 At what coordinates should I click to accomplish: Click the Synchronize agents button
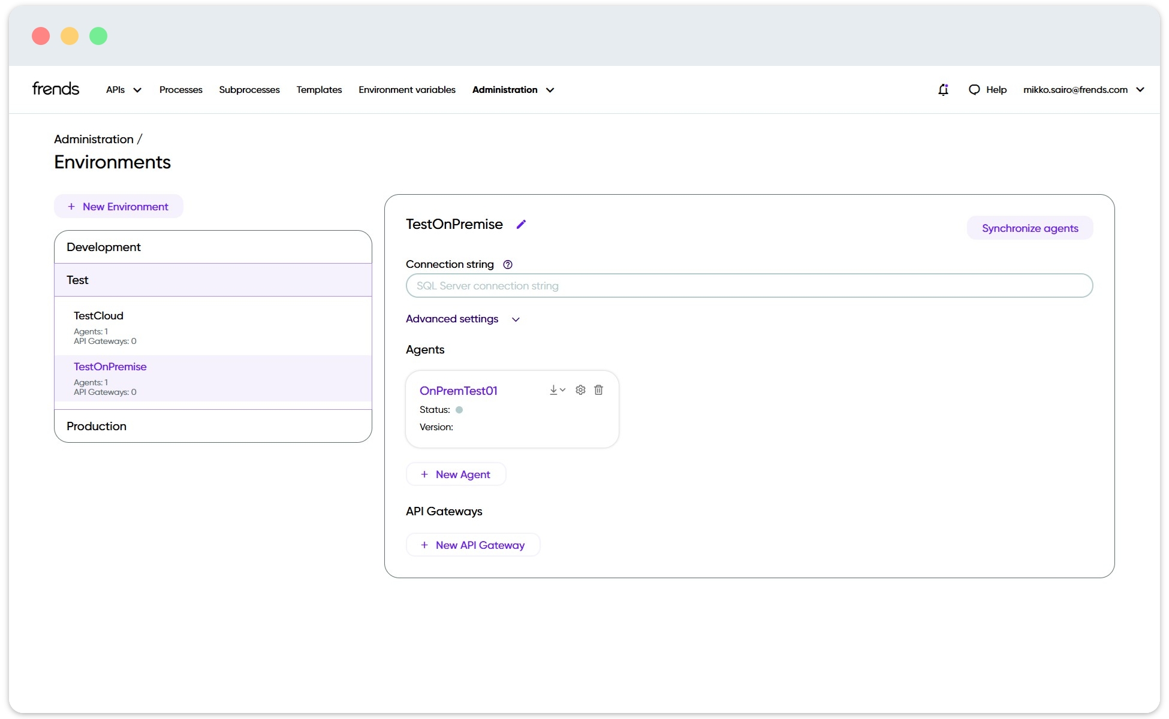coord(1029,228)
